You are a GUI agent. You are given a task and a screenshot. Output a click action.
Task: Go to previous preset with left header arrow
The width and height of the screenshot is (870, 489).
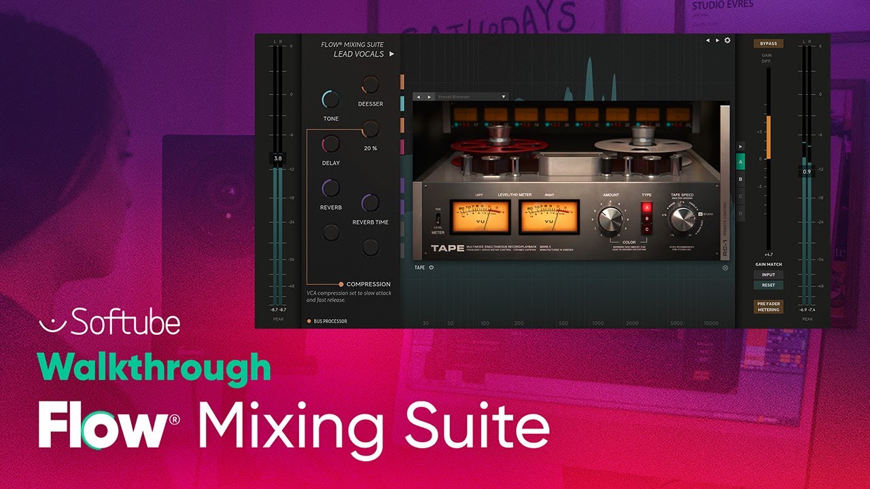708,40
